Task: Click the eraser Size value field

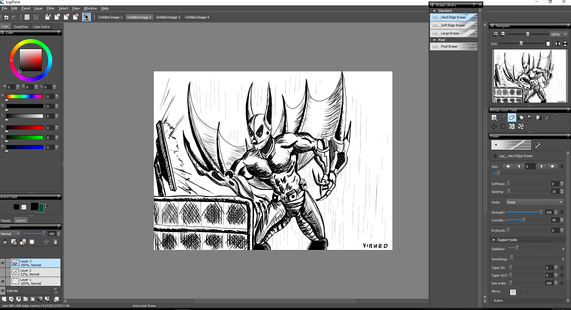Action: tap(530, 167)
